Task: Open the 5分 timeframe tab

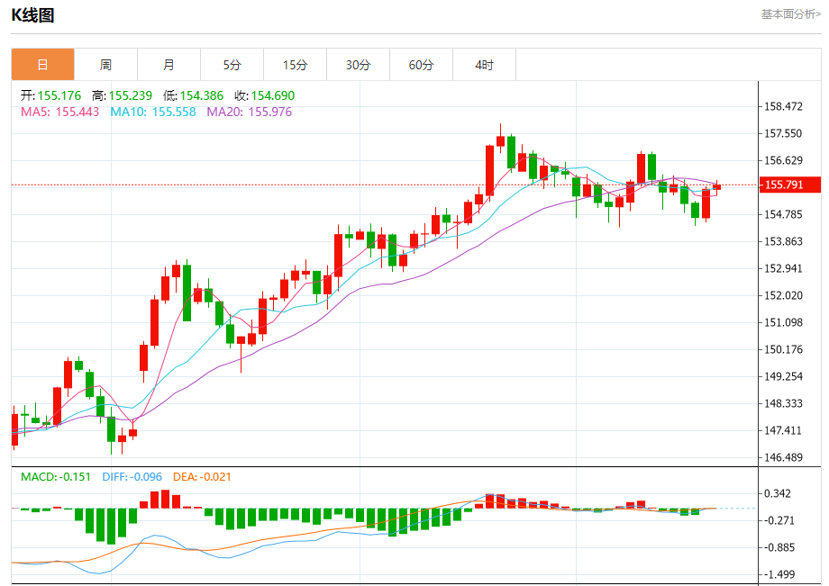Action: pos(232,65)
